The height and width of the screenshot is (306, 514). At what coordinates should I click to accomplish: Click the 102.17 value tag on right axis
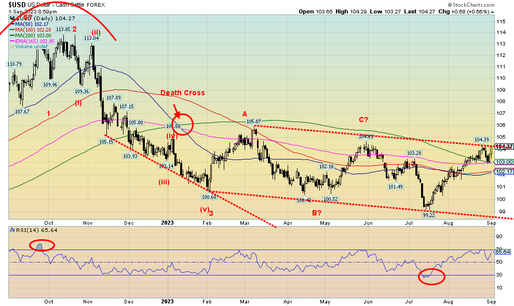coord(504,171)
